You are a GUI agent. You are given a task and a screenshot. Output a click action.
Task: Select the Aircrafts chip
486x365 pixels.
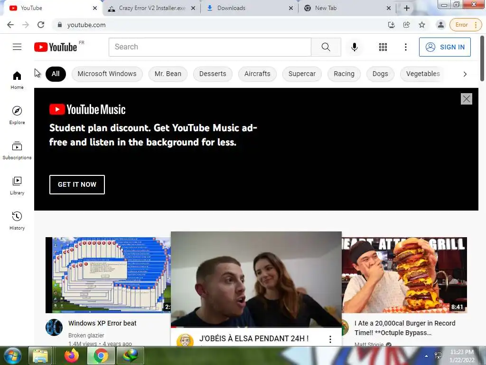(257, 74)
